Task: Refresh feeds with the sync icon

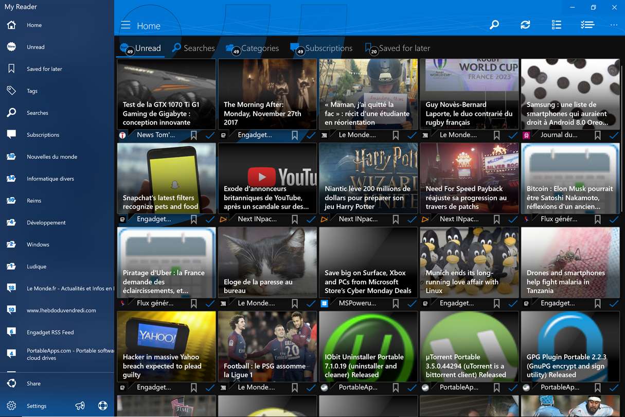Action: tap(525, 25)
